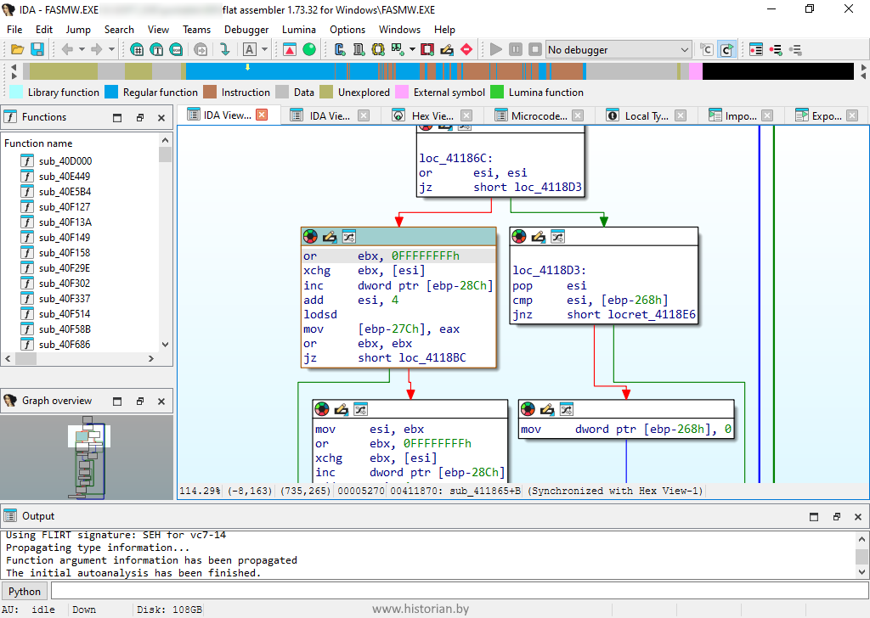This screenshot has height=618, width=870.
Task: Open the File menu
Action: [14, 30]
